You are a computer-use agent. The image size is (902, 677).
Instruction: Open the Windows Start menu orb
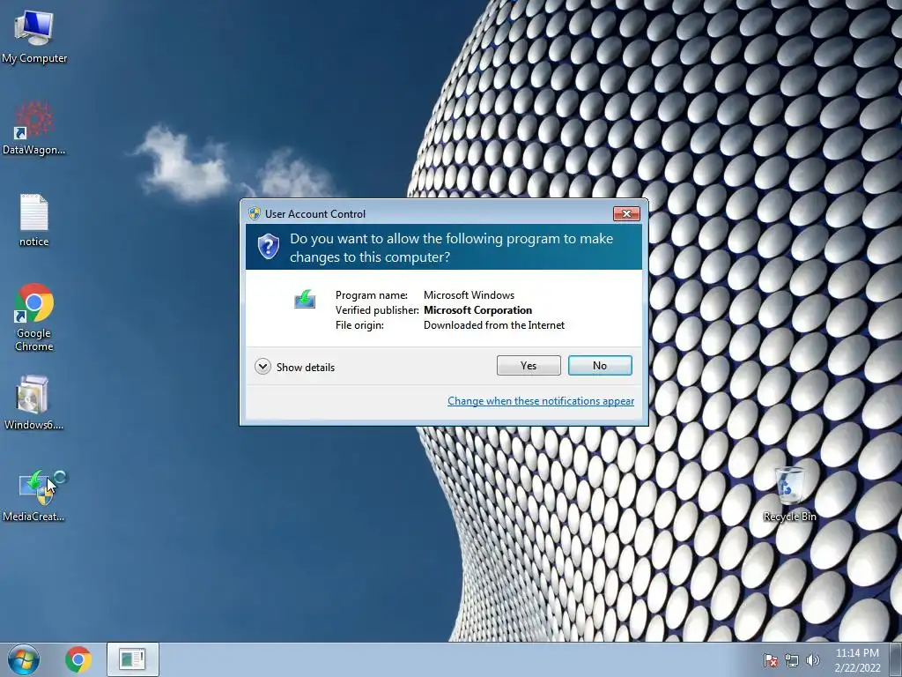[24, 659]
